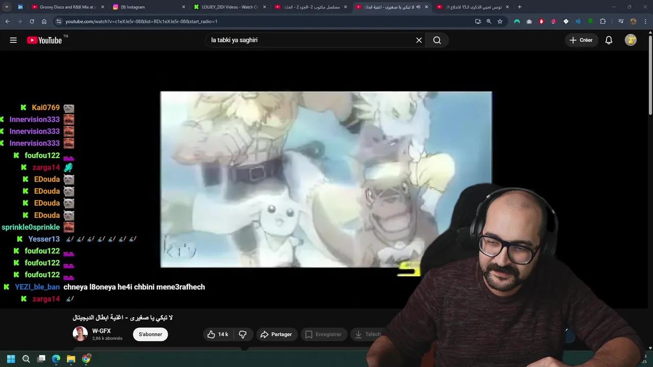Image resolution: width=653 pixels, height=367 pixels.
Task: Click the Créer button
Action: pyautogui.click(x=581, y=40)
